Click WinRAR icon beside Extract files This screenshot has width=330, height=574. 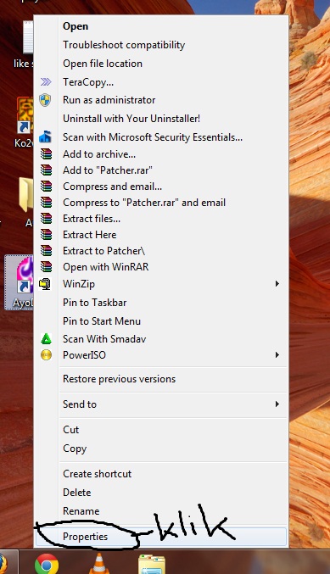tap(46, 218)
